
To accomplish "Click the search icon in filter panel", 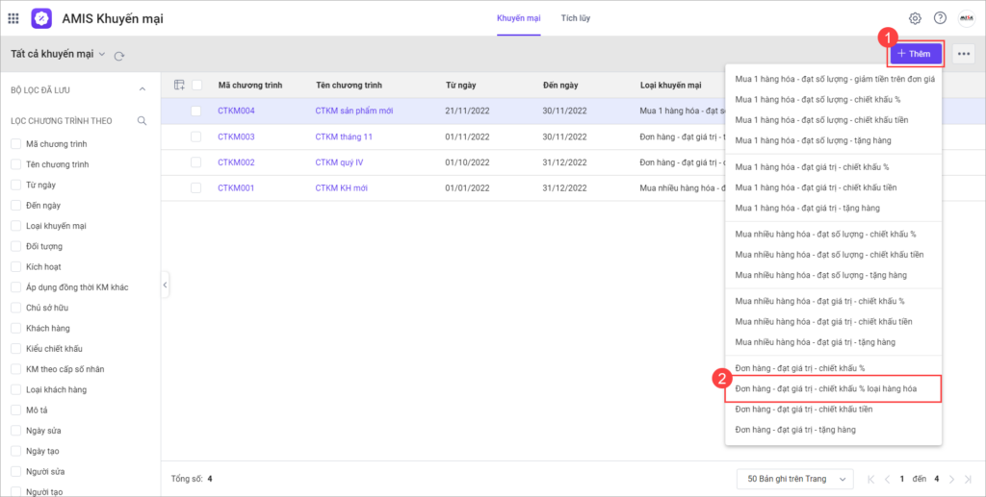I will tap(142, 121).
